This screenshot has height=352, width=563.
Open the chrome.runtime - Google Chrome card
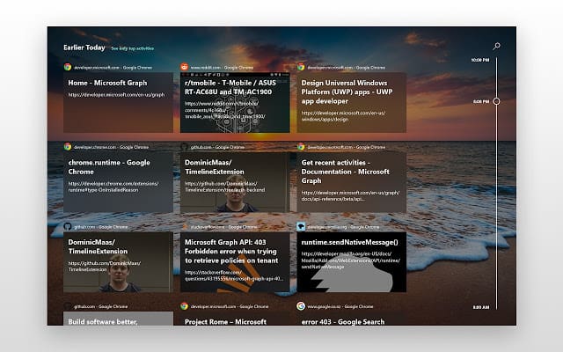pyautogui.click(x=118, y=182)
